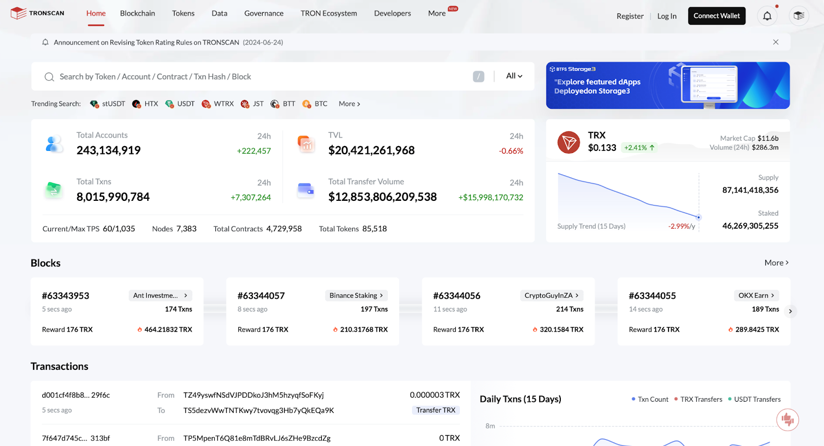This screenshot has height=446, width=824.
Task: Click the Transfer TRX tag
Action: click(436, 410)
